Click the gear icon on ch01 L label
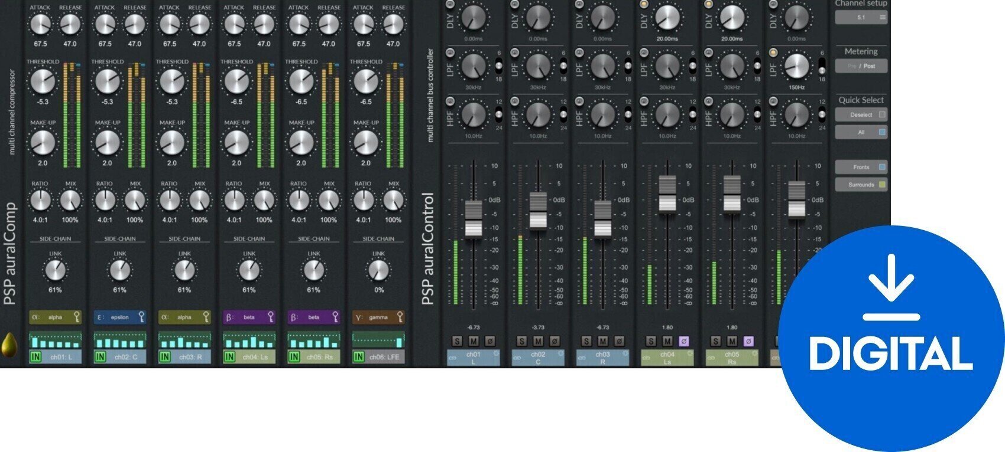 [x=495, y=353]
